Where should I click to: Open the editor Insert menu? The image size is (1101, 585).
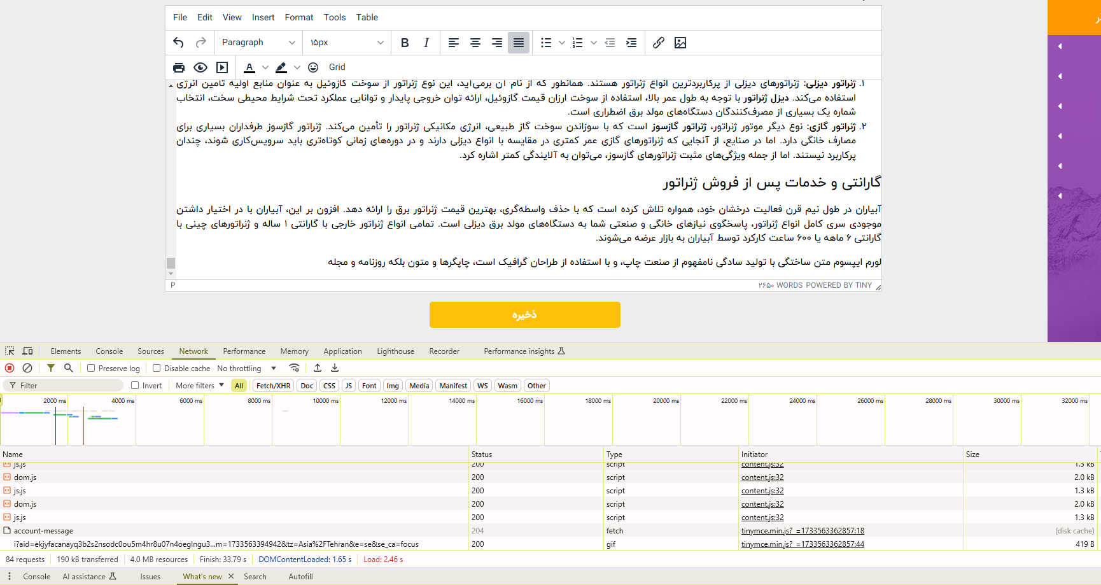263,17
